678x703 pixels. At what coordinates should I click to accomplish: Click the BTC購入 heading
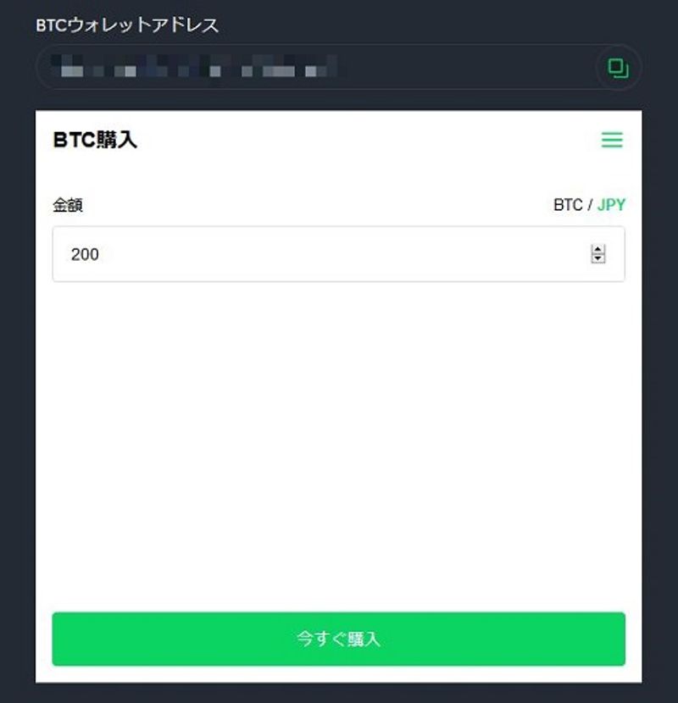click(95, 140)
